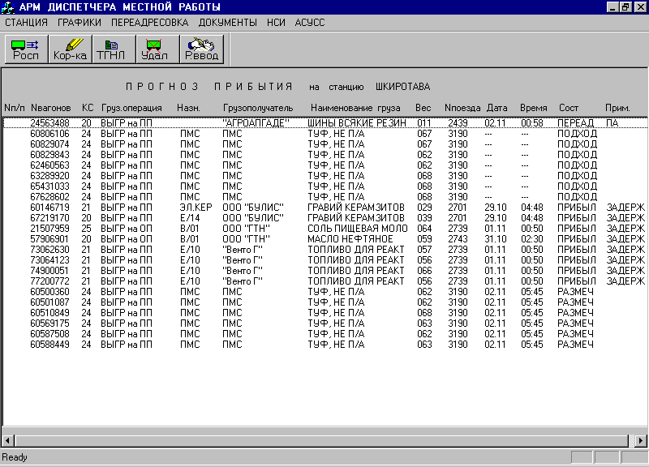Screen dimensions: 649x467
Task: Select wagon number 67628602
Action: point(49,197)
